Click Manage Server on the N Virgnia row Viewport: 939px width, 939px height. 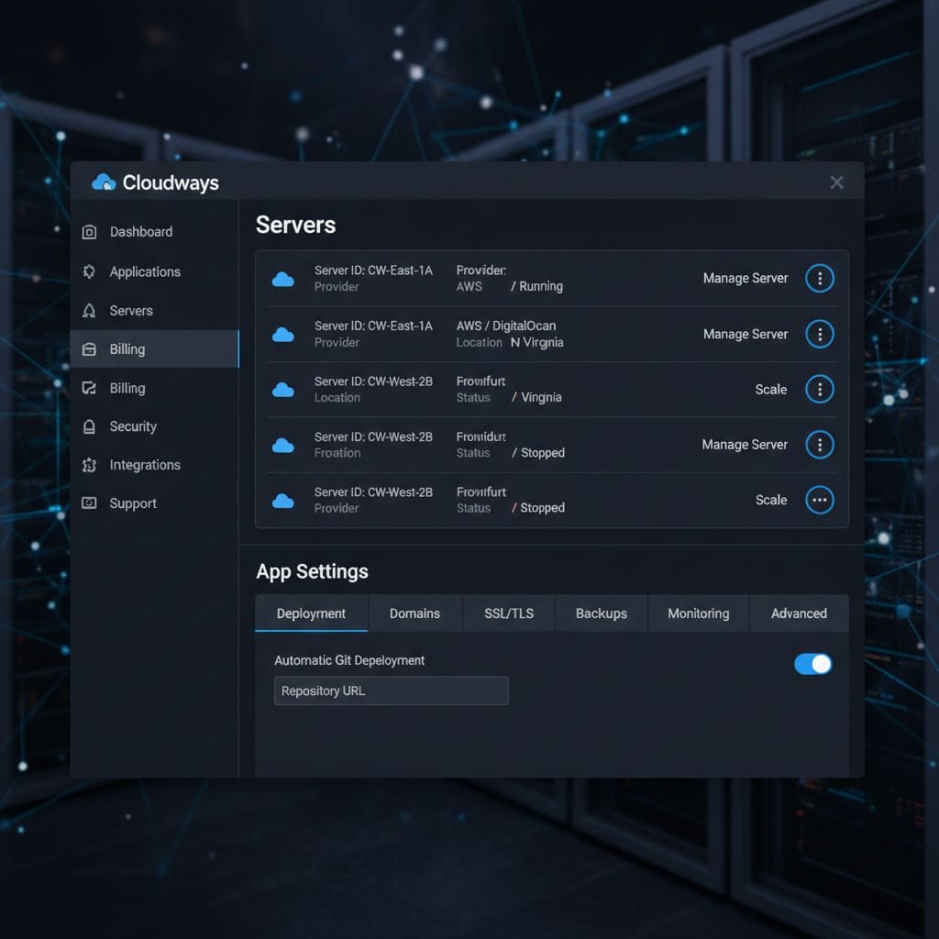(746, 334)
